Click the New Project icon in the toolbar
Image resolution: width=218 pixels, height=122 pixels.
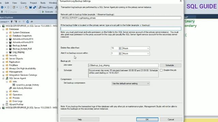coord(14,7)
